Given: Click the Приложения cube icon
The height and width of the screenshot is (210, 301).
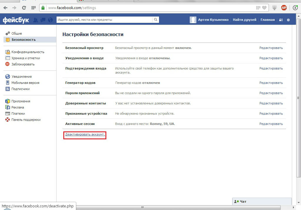Looking at the screenshot, I should [8, 101].
